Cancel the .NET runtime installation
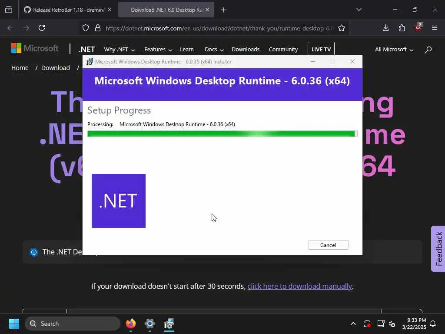Image resolution: width=445 pixels, height=334 pixels. coord(328,245)
